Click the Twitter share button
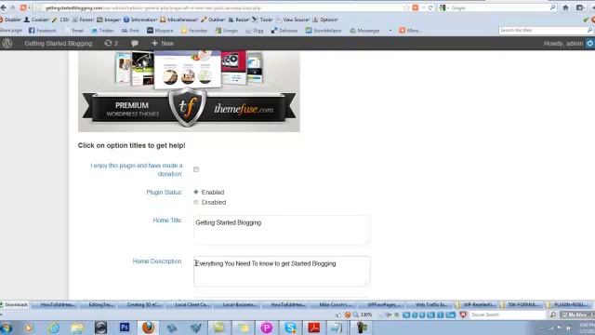This screenshot has width=595, height=335. coord(102,31)
